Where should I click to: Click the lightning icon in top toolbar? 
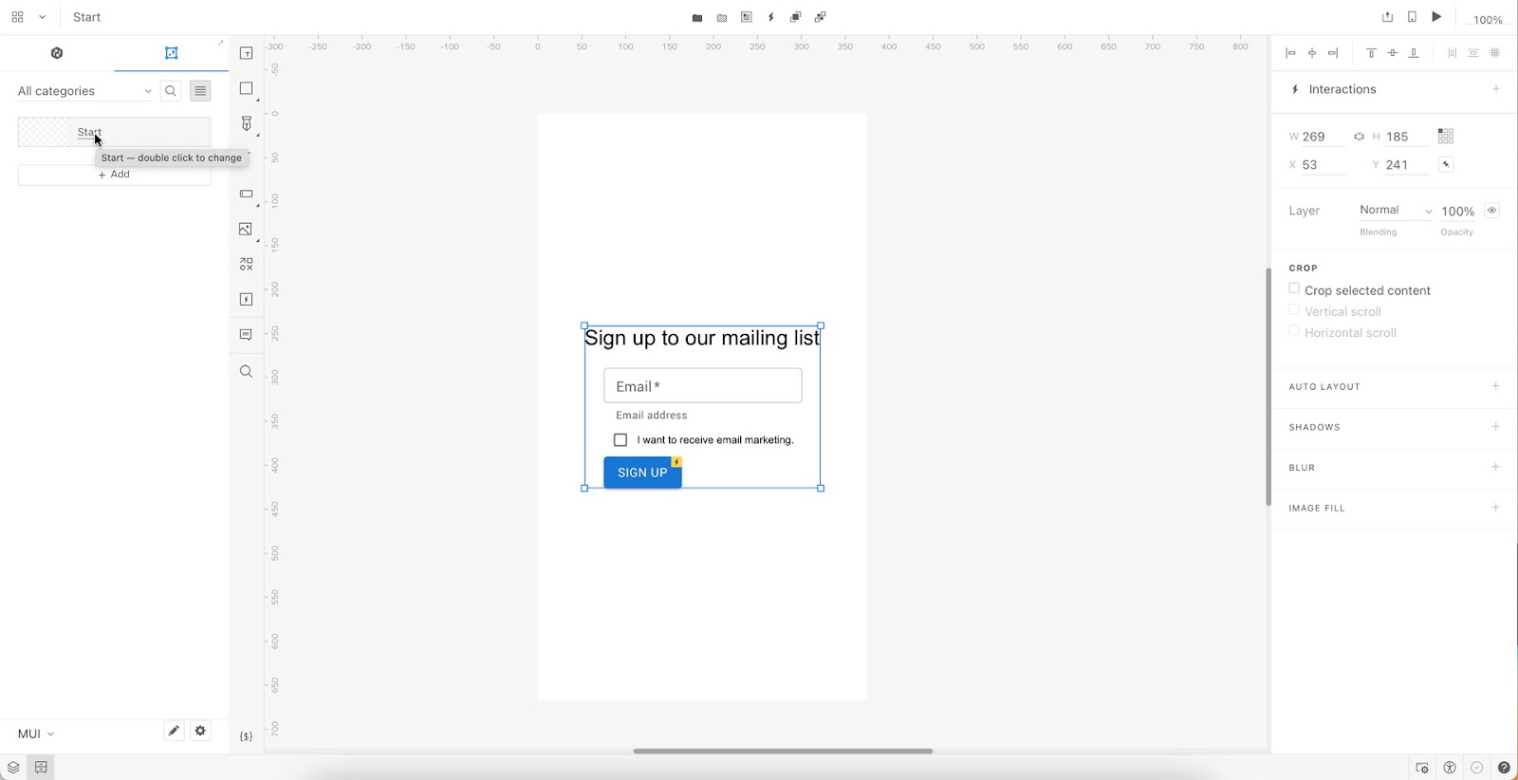point(771,17)
